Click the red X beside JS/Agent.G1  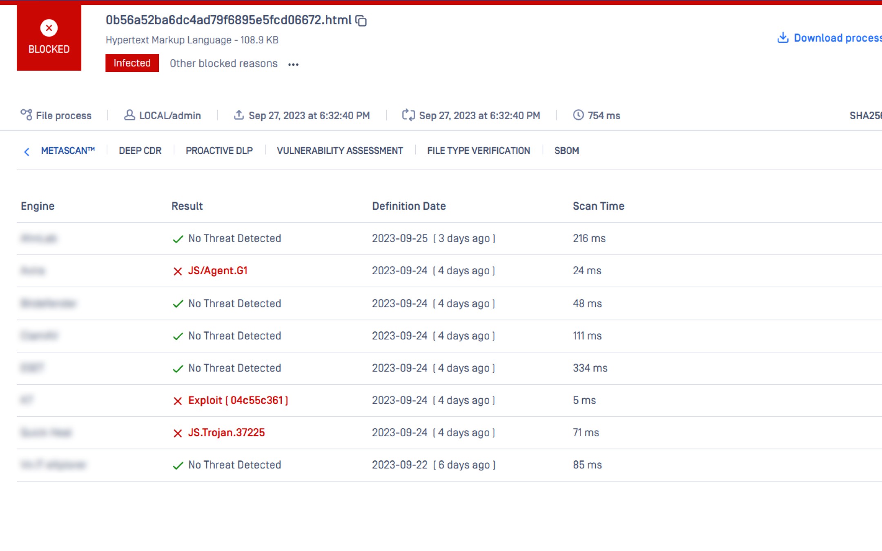[178, 271]
